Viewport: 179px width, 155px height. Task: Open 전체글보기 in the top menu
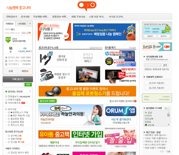(11, 17)
